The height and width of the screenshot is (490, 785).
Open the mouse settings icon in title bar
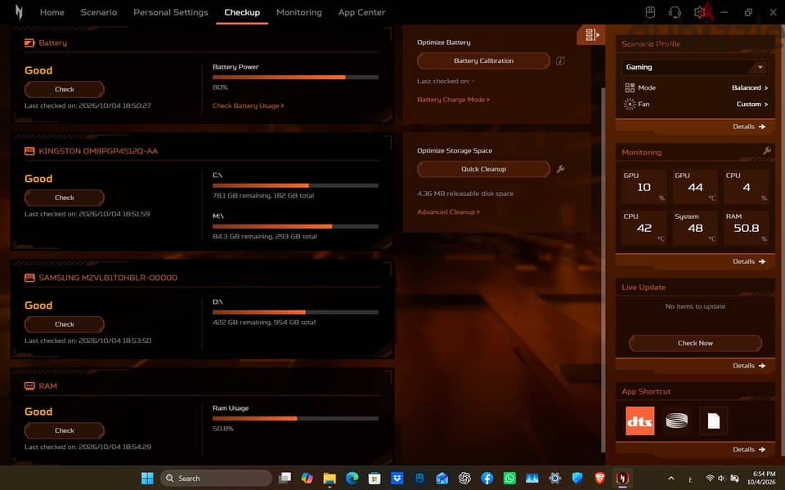click(x=650, y=12)
